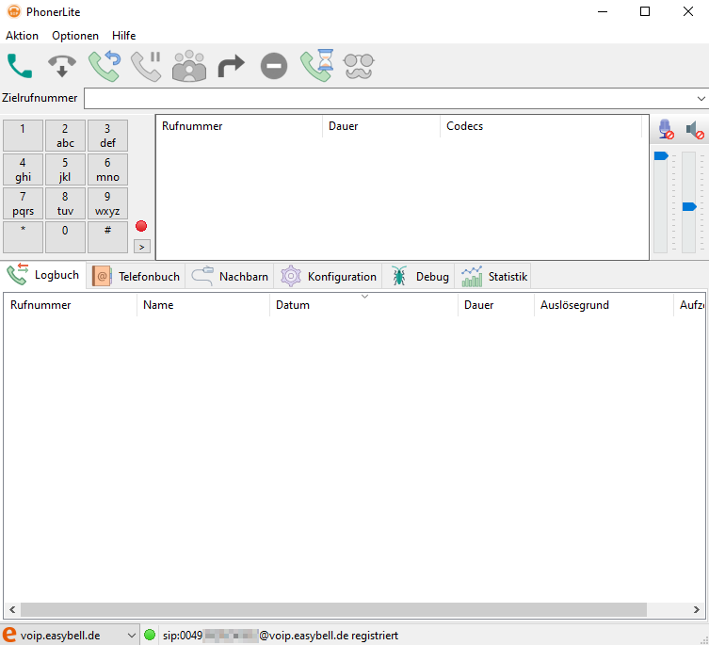Start a conference with the group icon
Image resolution: width=709 pixels, height=645 pixels.
188,65
